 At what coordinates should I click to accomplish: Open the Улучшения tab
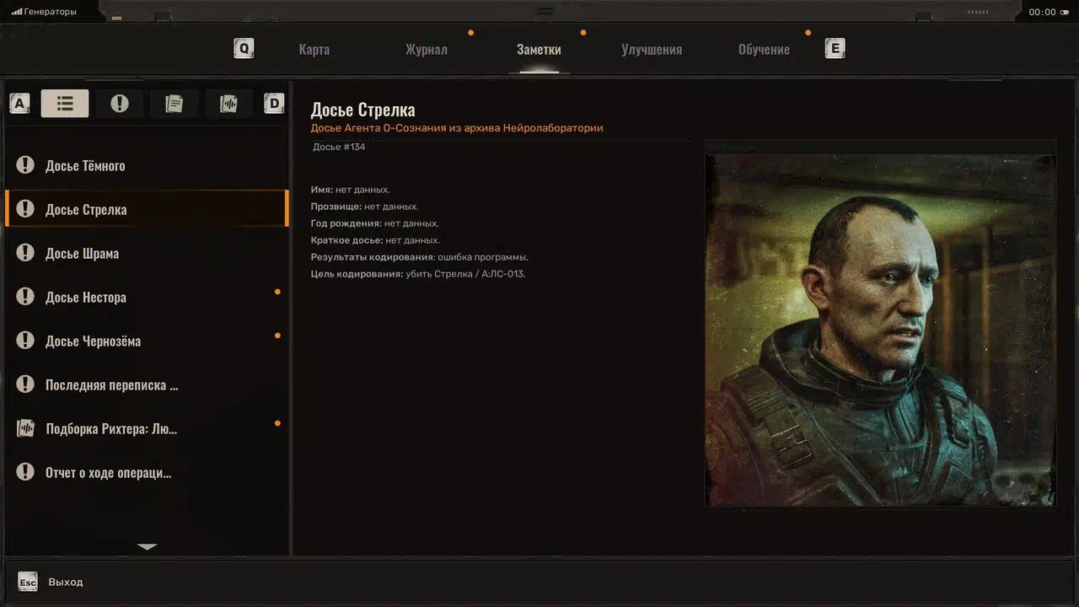pos(651,50)
